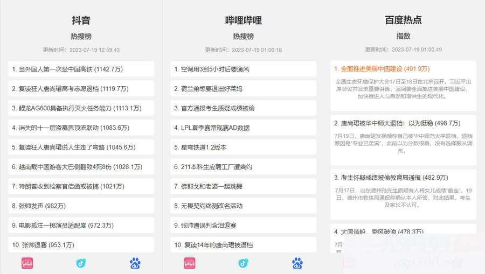This screenshot has width=485, height=274.
Task: Click the Baidu paw icon under 抖音 column
Action: (135, 263)
